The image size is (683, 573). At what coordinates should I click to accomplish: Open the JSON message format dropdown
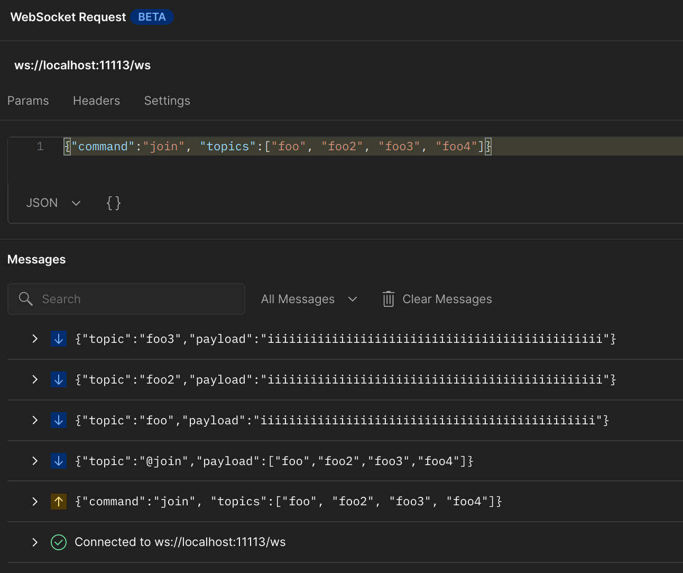pos(53,202)
